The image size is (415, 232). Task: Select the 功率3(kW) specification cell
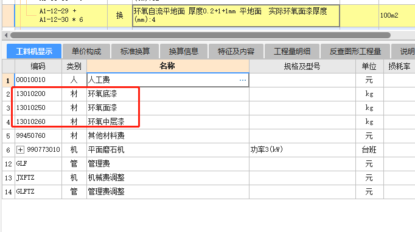click(302, 150)
